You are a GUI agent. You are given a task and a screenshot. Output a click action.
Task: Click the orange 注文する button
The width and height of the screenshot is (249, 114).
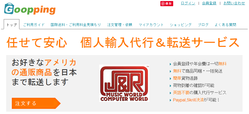tap(36, 103)
